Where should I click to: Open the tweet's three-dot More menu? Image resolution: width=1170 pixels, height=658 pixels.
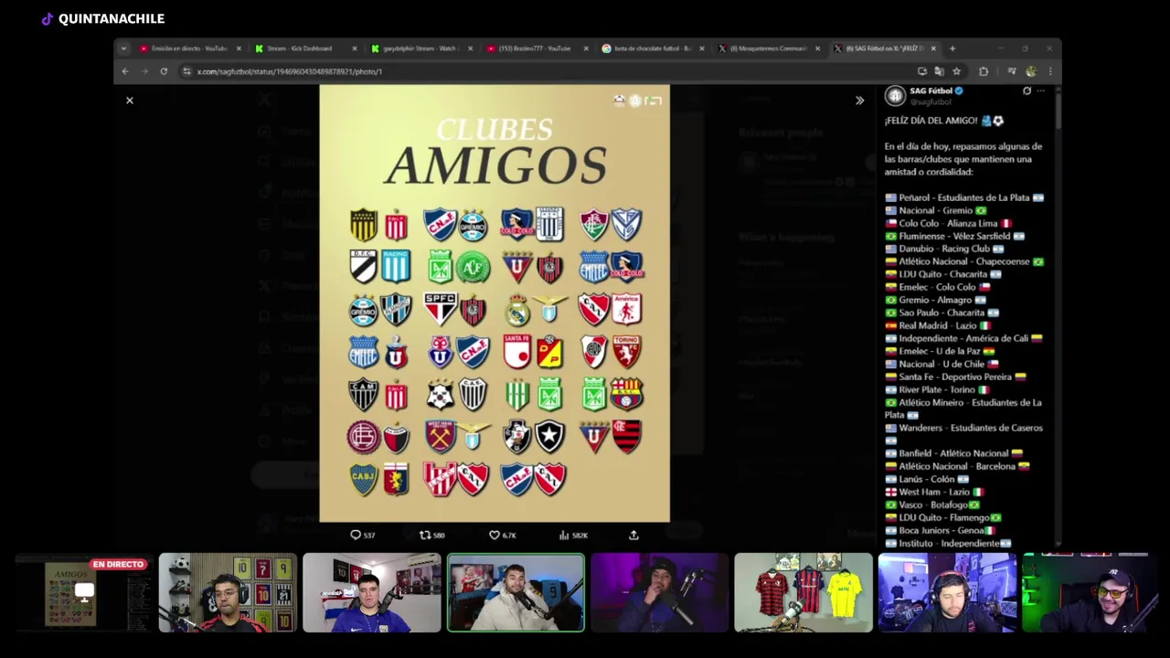(x=1040, y=91)
